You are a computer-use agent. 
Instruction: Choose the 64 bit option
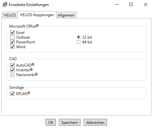tap(79, 42)
